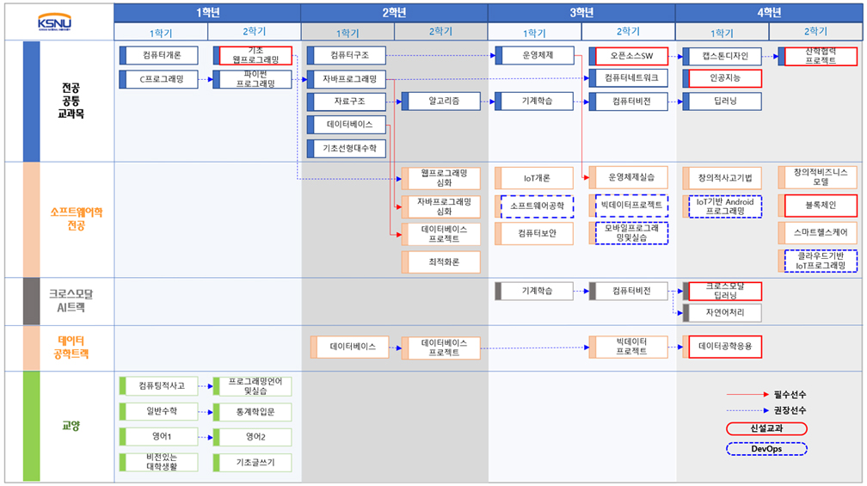Screen dimensions: 867x486
Task: Select the 자료구조 course box
Action: click(x=346, y=102)
